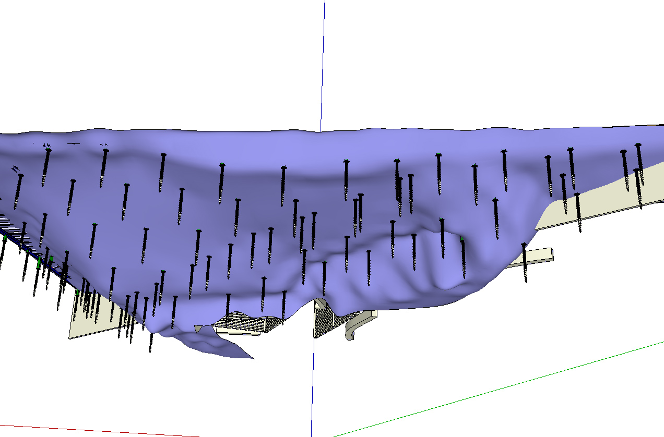Click the blue axis above the terrain

coord(323,63)
